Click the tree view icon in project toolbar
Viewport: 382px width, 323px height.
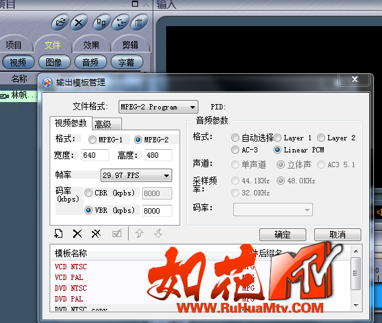click(120, 22)
